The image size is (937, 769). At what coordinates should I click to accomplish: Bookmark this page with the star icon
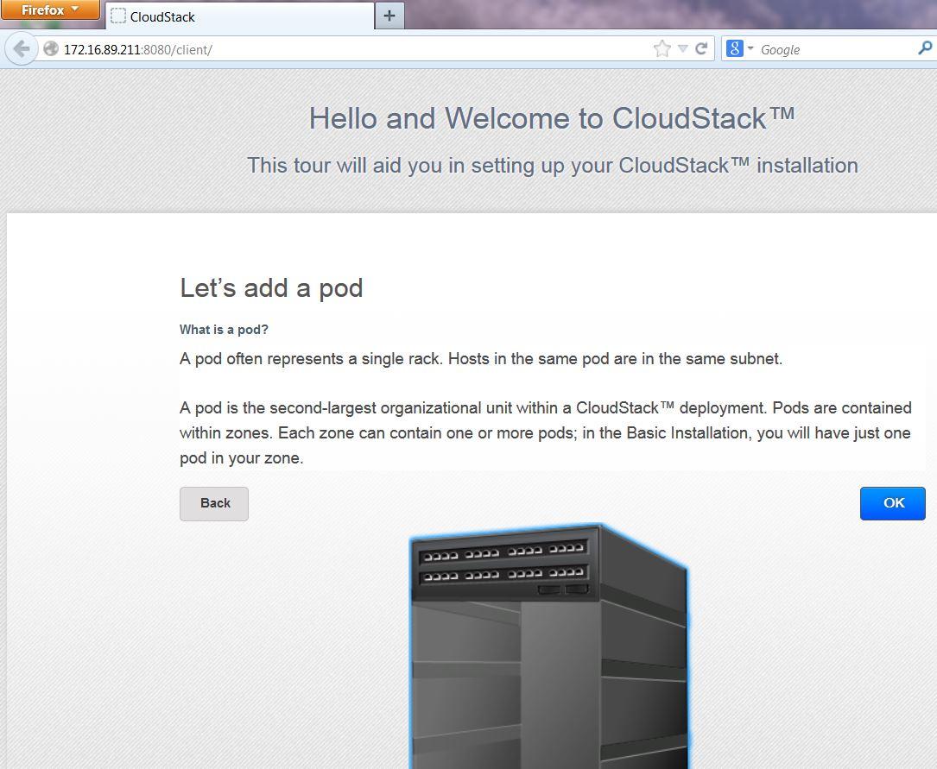click(x=662, y=49)
